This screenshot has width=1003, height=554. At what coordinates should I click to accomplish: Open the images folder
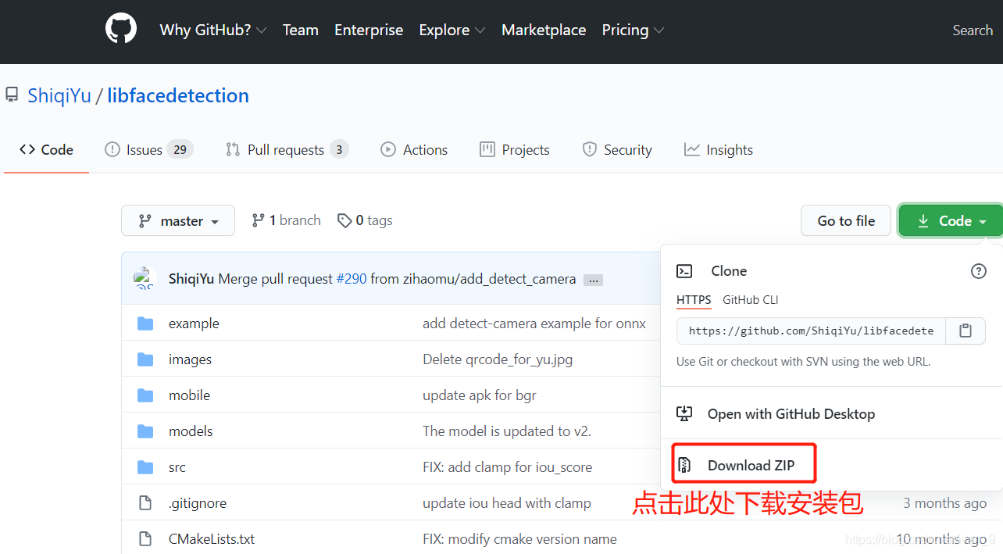[190, 359]
